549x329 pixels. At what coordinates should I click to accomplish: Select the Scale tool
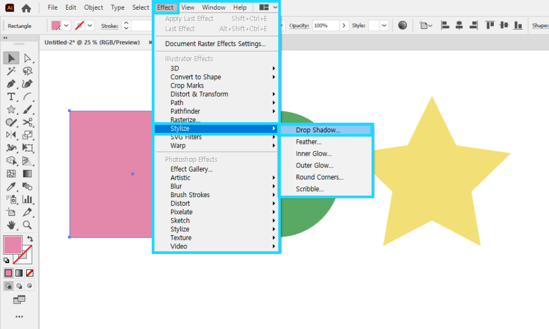click(x=27, y=135)
